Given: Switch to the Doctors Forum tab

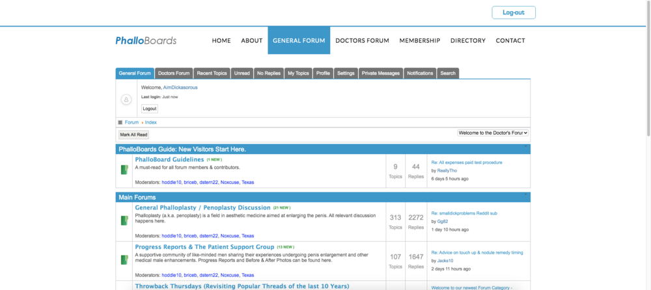Looking at the screenshot, I should [x=174, y=73].
